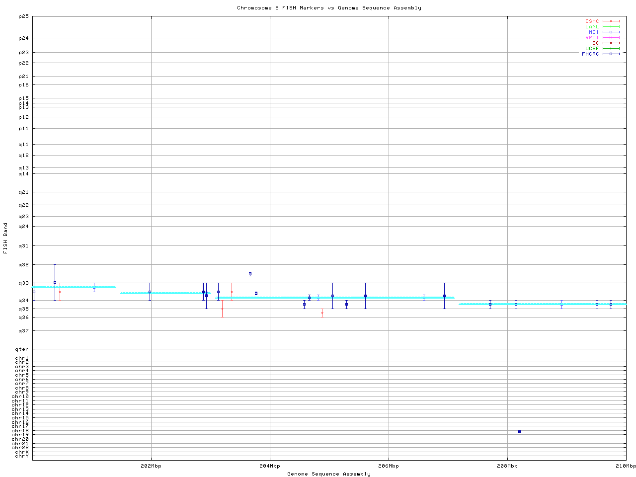Click the 204Mbp x-axis tick label
Screen dimensions: 636x477
[270, 466]
